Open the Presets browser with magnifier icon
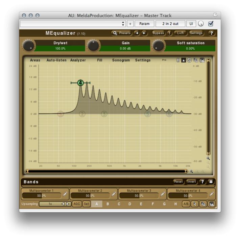Image resolution: width=240 pixels, height=239 pixels. tap(122, 33)
